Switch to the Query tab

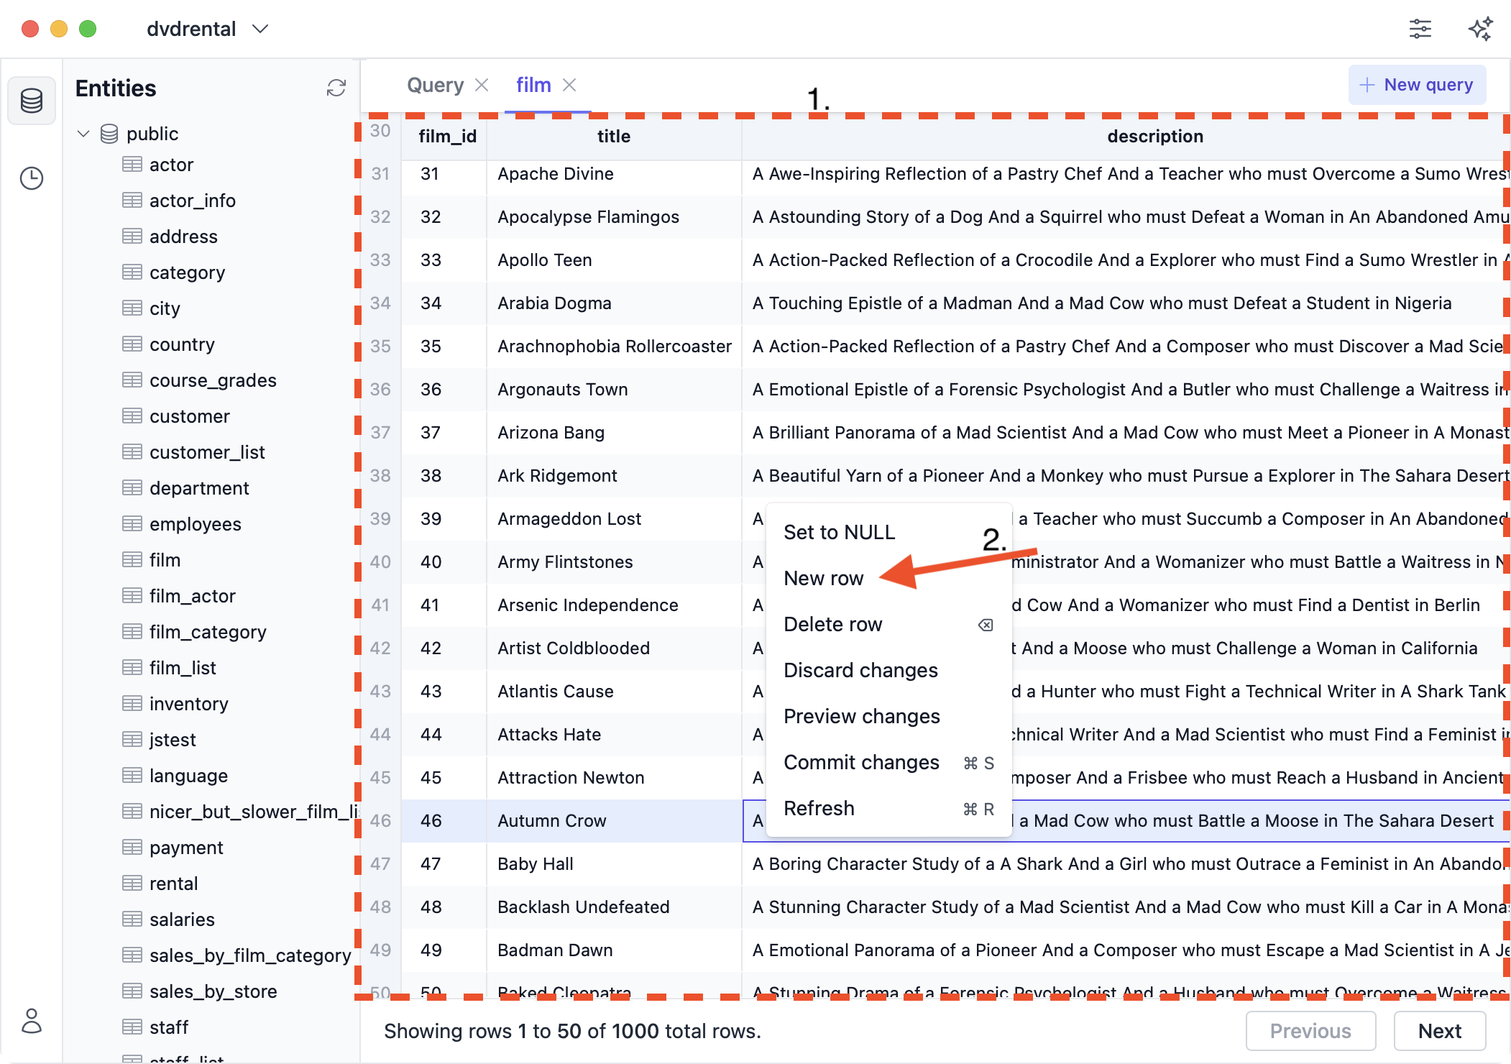coord(435,85)
